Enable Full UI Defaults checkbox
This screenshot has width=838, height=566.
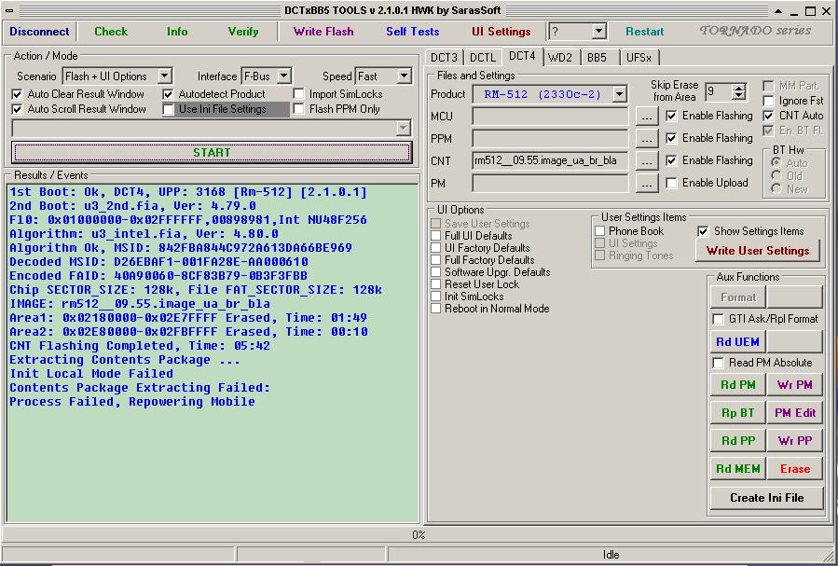pos(436,236)
